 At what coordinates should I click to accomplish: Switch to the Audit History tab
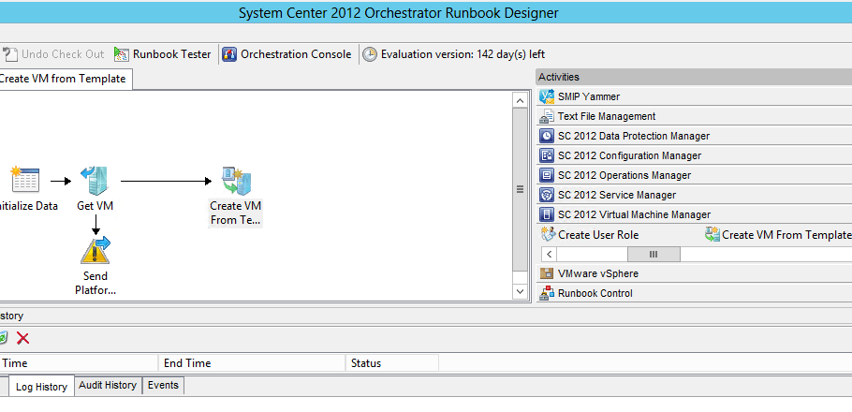(108, 385)
